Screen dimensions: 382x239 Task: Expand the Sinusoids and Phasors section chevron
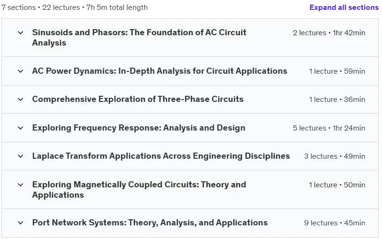(21, 32)
